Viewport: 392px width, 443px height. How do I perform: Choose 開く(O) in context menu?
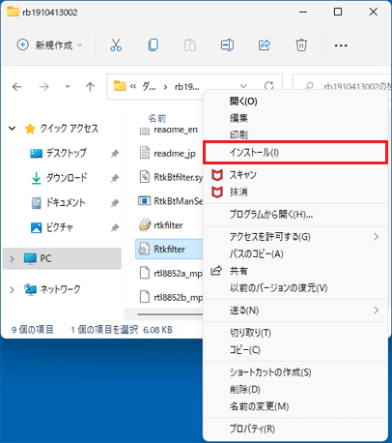click(295, 102)
